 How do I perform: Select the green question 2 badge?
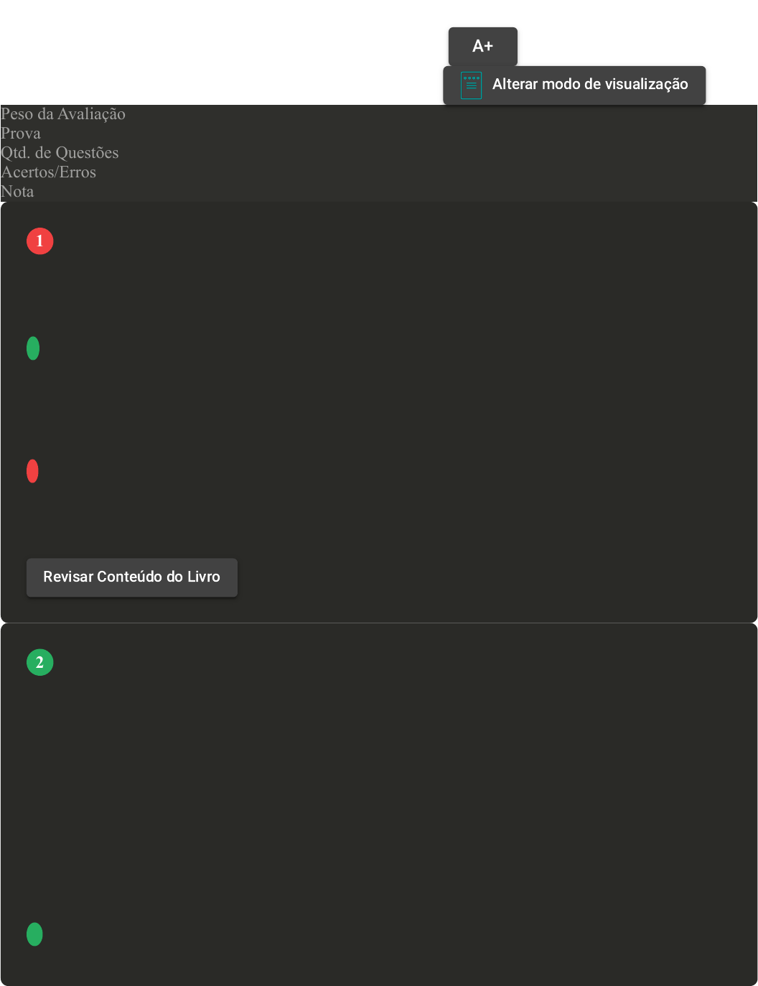[40, 662]
